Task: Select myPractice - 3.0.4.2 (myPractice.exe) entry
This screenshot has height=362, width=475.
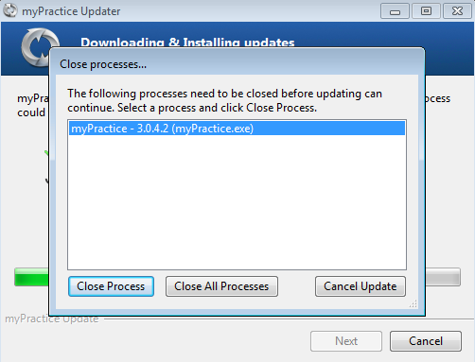Action: (237, 129)
